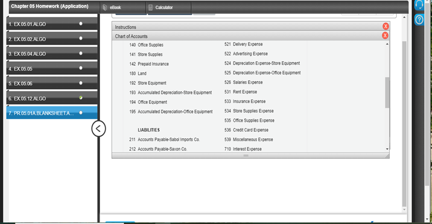The width and height of the screenshot is (432, 224).
Task: Close the Instructions panel with red X
Action: click(x=385, y=26)
